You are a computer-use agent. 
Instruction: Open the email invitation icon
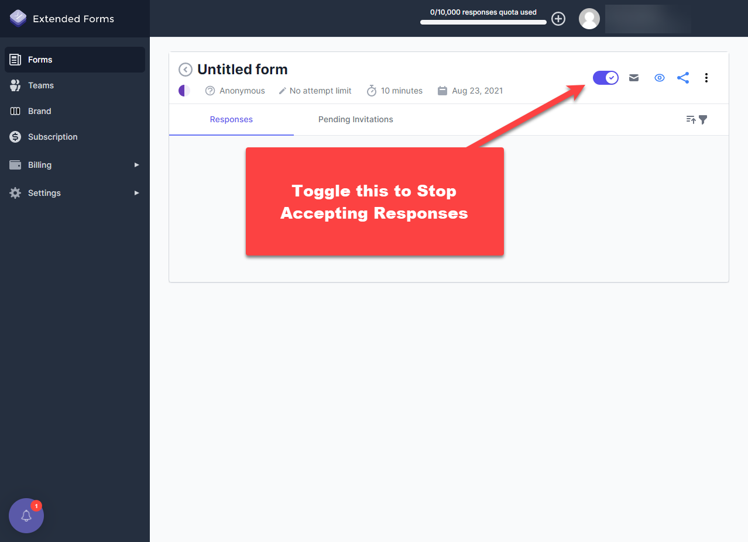tap(633, 77)
